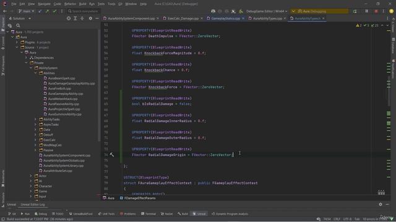Open the UnrealBuildTool window

81,214
